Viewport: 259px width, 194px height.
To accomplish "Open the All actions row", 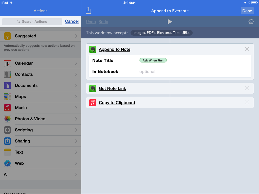I will tap(40, 174).
